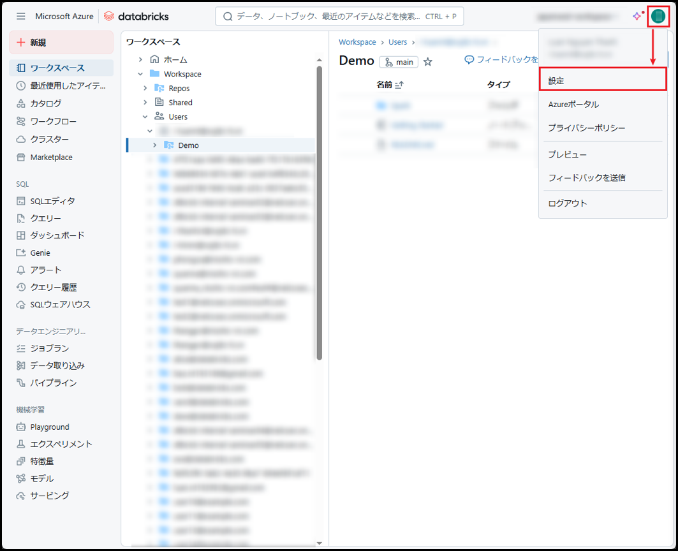The width and height of the screenshot is (678, 551).
Task: Click the user avatar icon
Action: point(658,17)
